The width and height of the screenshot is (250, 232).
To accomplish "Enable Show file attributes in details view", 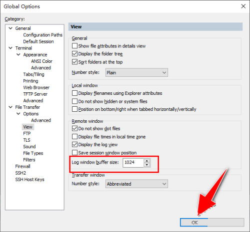I will tap(74, 46).
